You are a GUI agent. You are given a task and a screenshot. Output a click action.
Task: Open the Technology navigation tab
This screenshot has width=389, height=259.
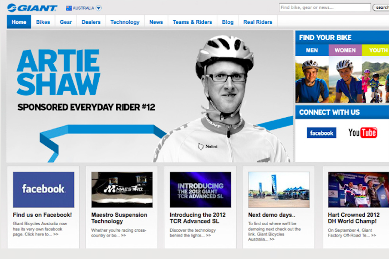point(125,22)
